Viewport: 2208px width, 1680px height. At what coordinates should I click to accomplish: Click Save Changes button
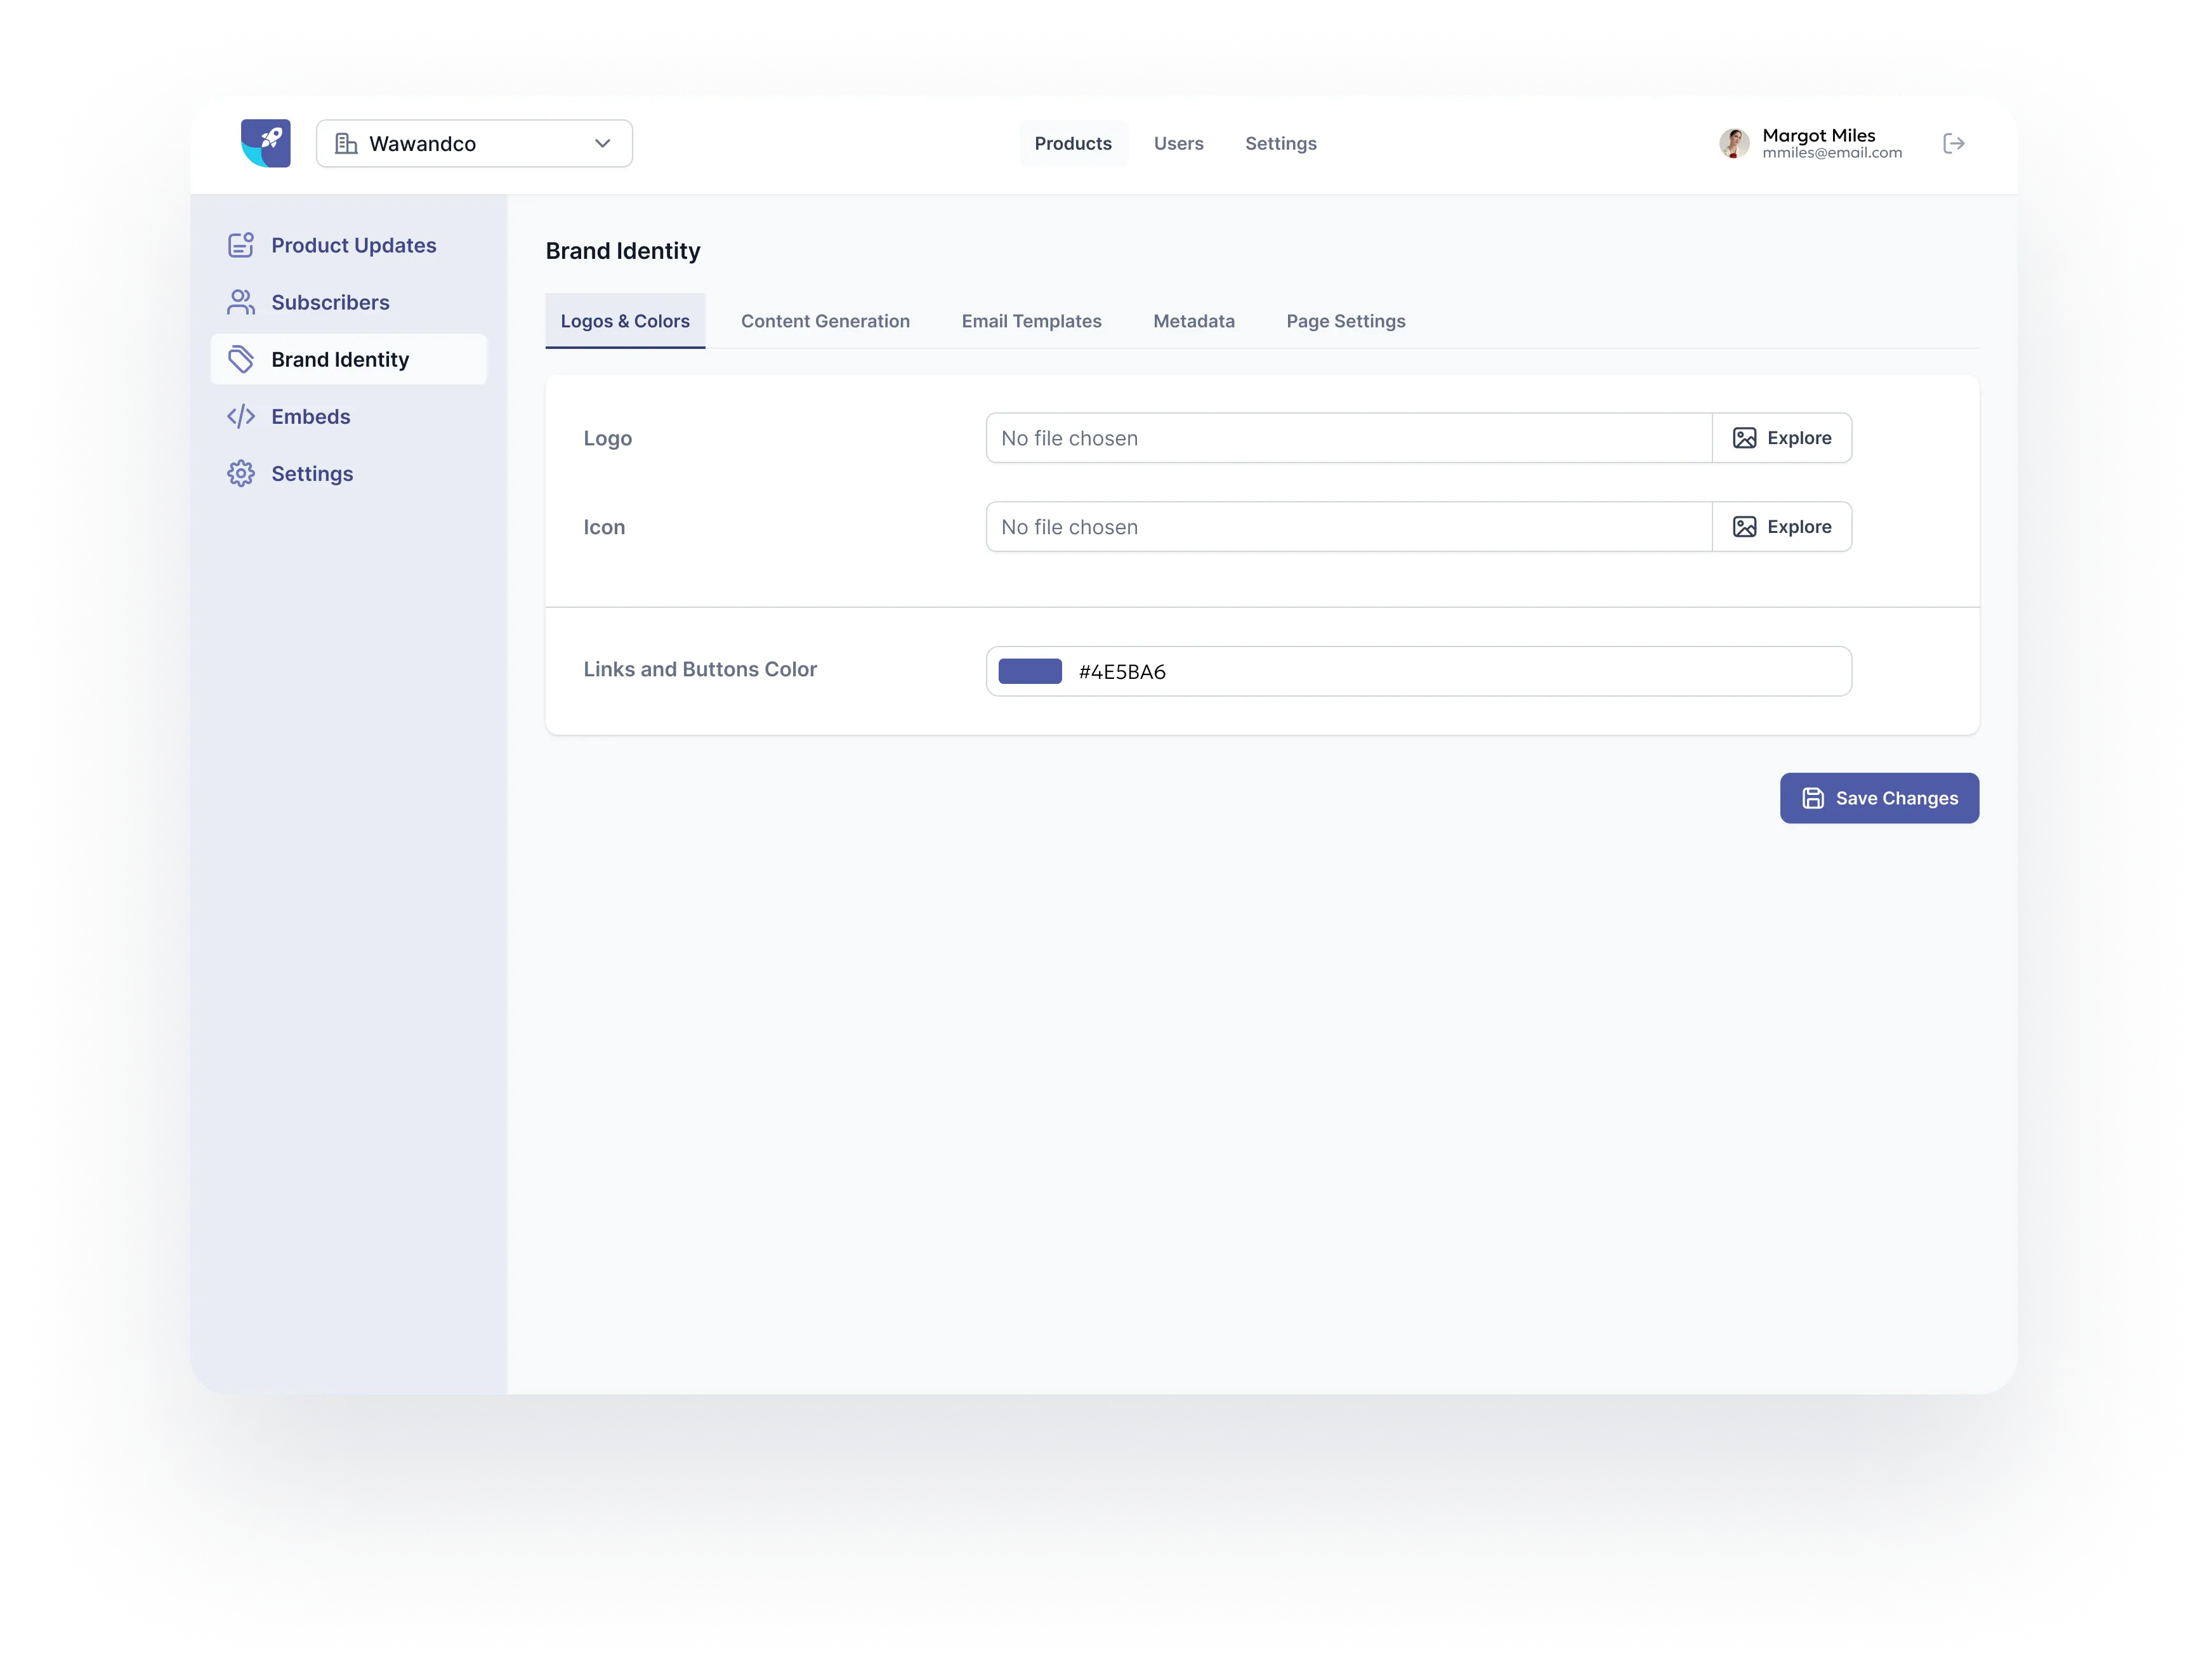[x=1878, y=797]
